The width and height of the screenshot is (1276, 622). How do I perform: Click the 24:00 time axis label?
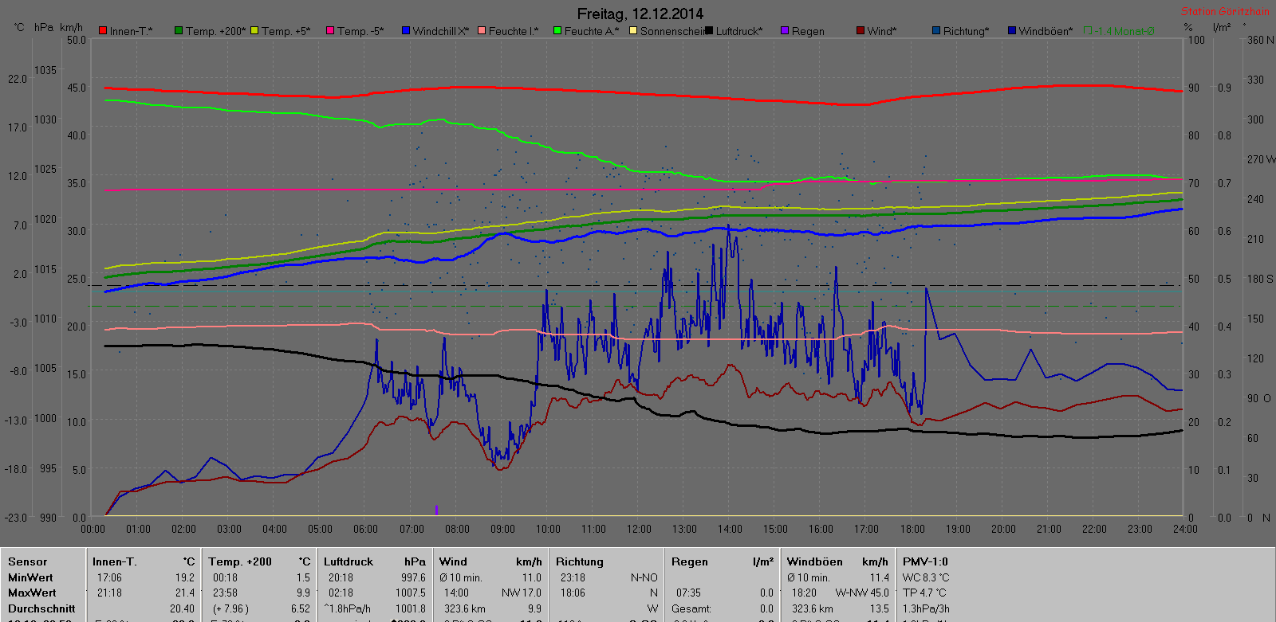1185,529
